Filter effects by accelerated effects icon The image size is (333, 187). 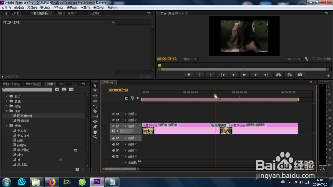click(57, 90)
